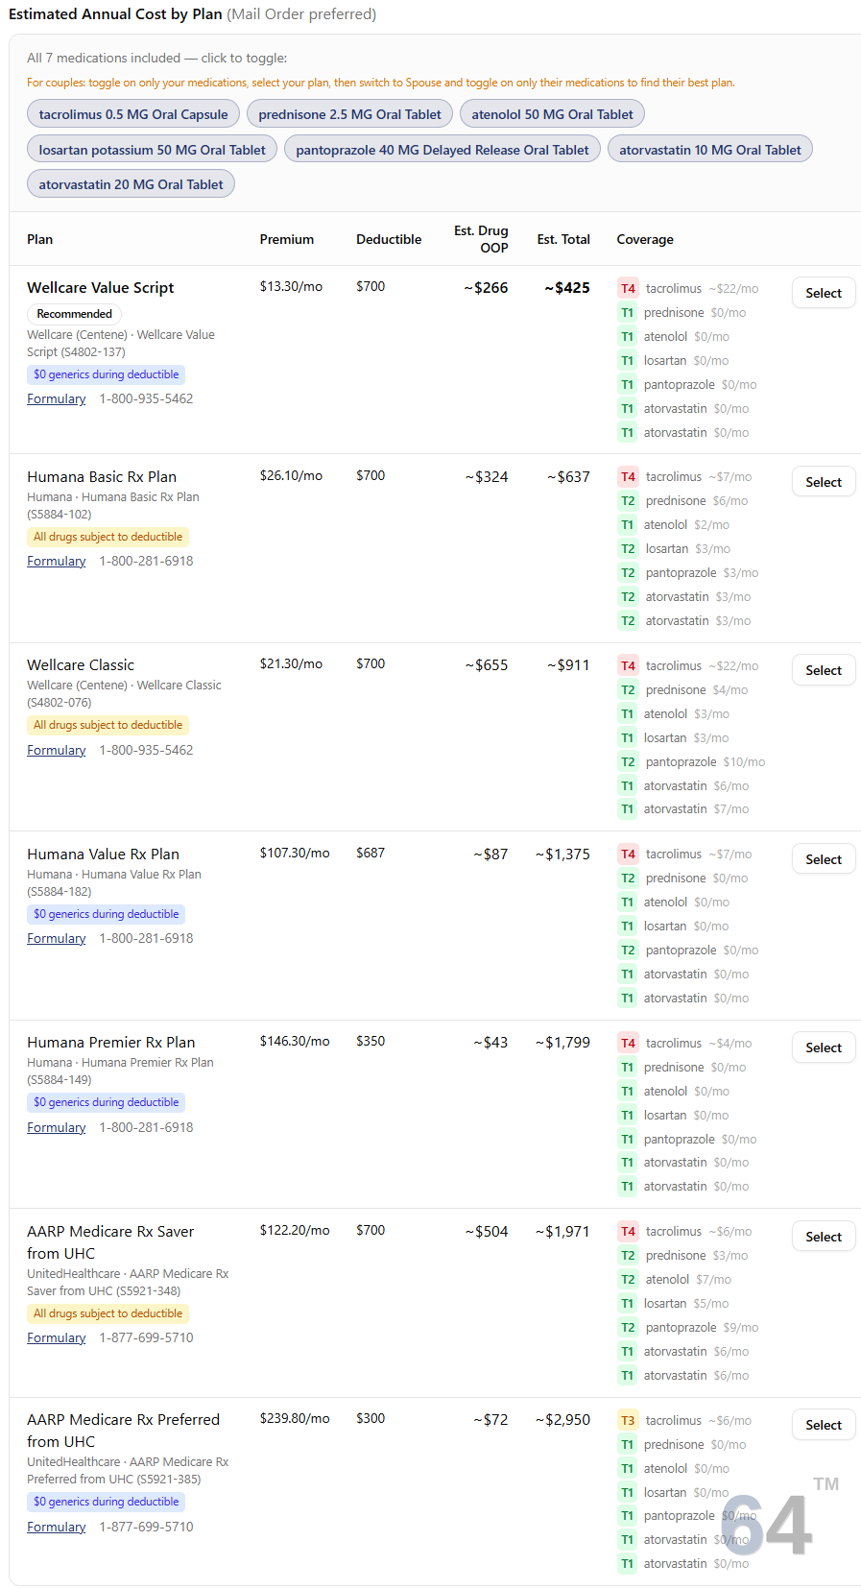861x1589 pixels.
Task: Select the Humana Value Rx Plan
Action: tap(824, 859)
